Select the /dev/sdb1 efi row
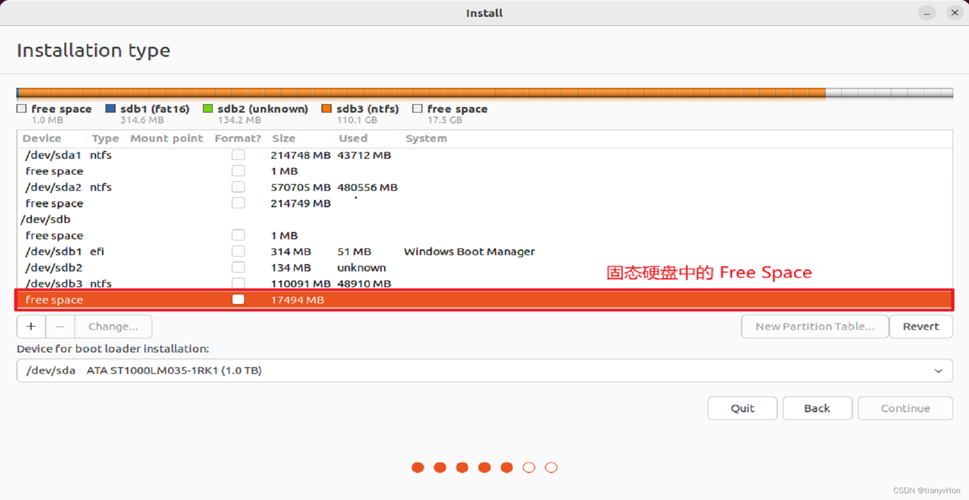The image size is (969, 500). 484,251
